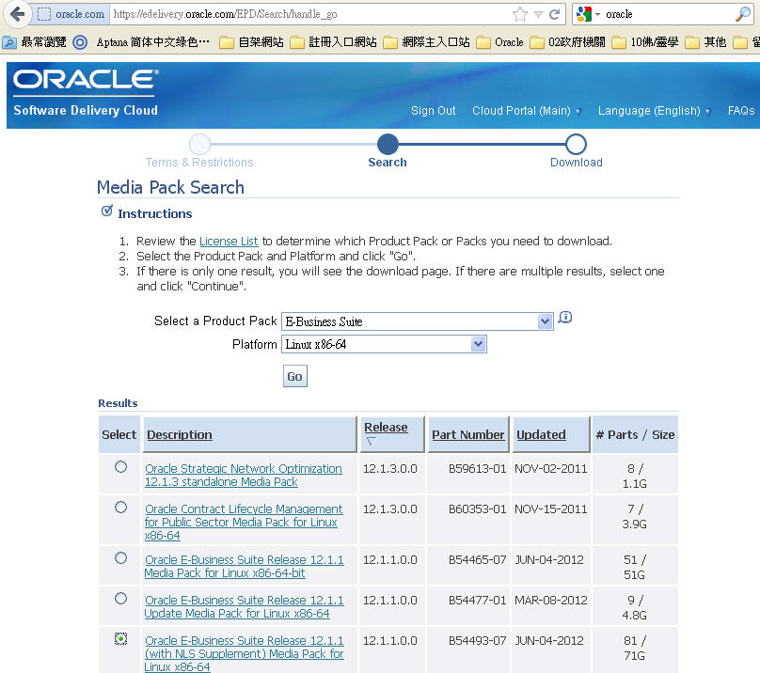Click inside the browser address bar
This screenshot has width=760, height=673.
pos(282,15)
